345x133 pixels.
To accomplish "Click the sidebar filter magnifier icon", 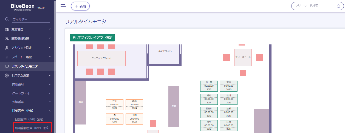I will coord(7,19).
